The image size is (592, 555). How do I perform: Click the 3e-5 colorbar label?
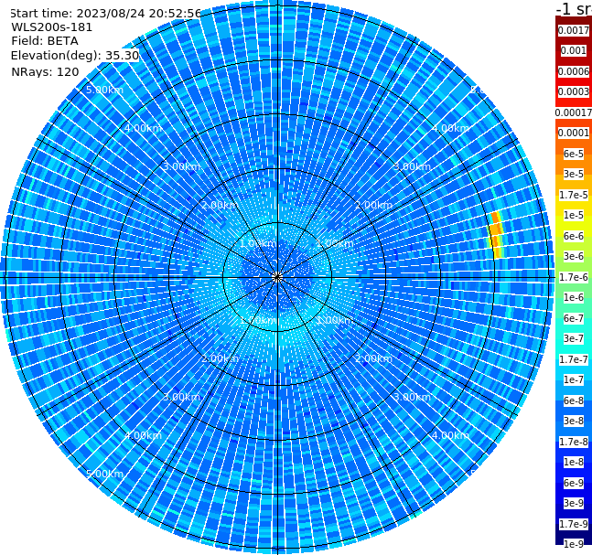point(574,174)
